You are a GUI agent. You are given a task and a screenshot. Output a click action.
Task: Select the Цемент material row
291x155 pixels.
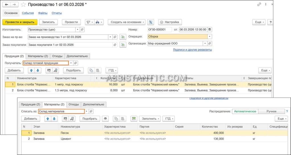[154, 139]
